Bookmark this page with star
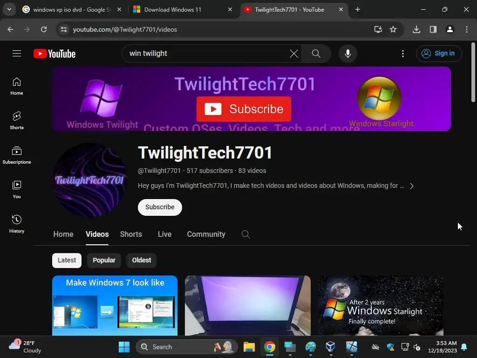477x358 pixels. point(393,29)
